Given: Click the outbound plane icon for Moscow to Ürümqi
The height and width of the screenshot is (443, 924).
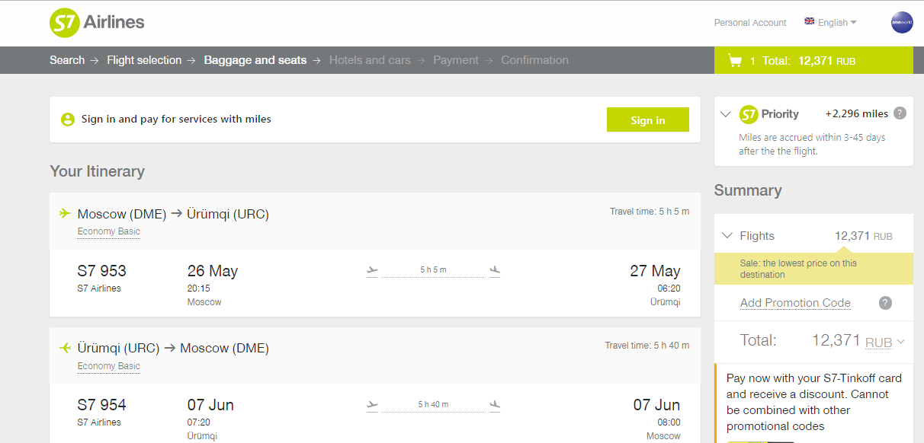Looking at the screenshot, I should click(65, 214).
